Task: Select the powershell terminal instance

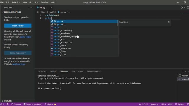Action: pyautogui.click(x=184, y=79)
